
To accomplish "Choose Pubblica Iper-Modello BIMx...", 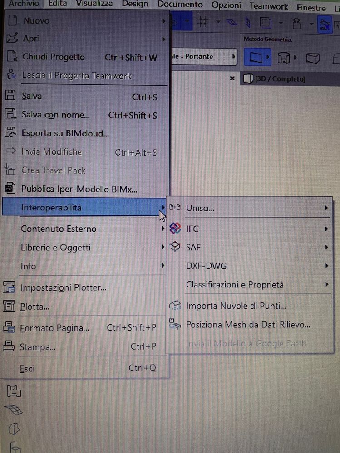I will 86,189.
